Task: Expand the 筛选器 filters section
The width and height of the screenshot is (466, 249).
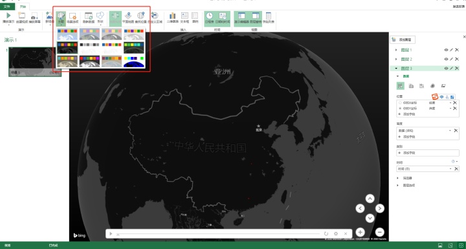Action: point(398,178)
